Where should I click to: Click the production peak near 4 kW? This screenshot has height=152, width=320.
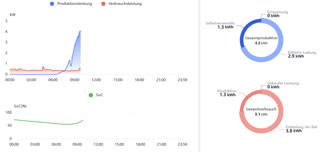coord(80,31)
